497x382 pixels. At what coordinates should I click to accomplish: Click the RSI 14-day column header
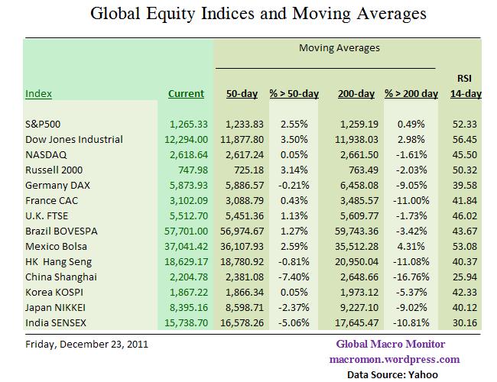pos(463,86)
